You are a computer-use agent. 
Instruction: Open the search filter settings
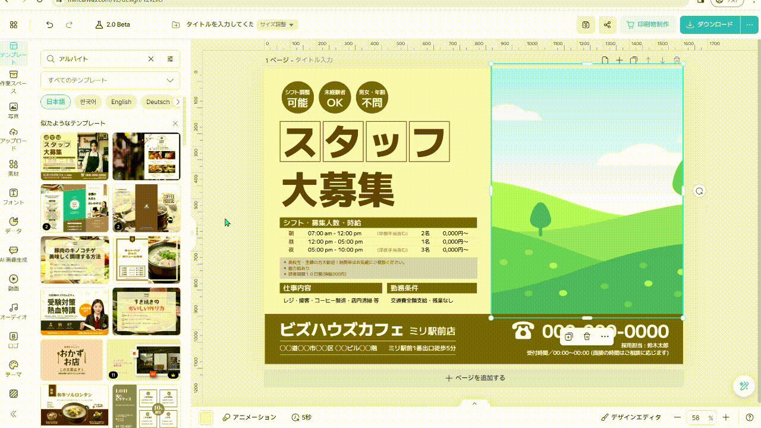pyautogui.click(x=171, y=59)
